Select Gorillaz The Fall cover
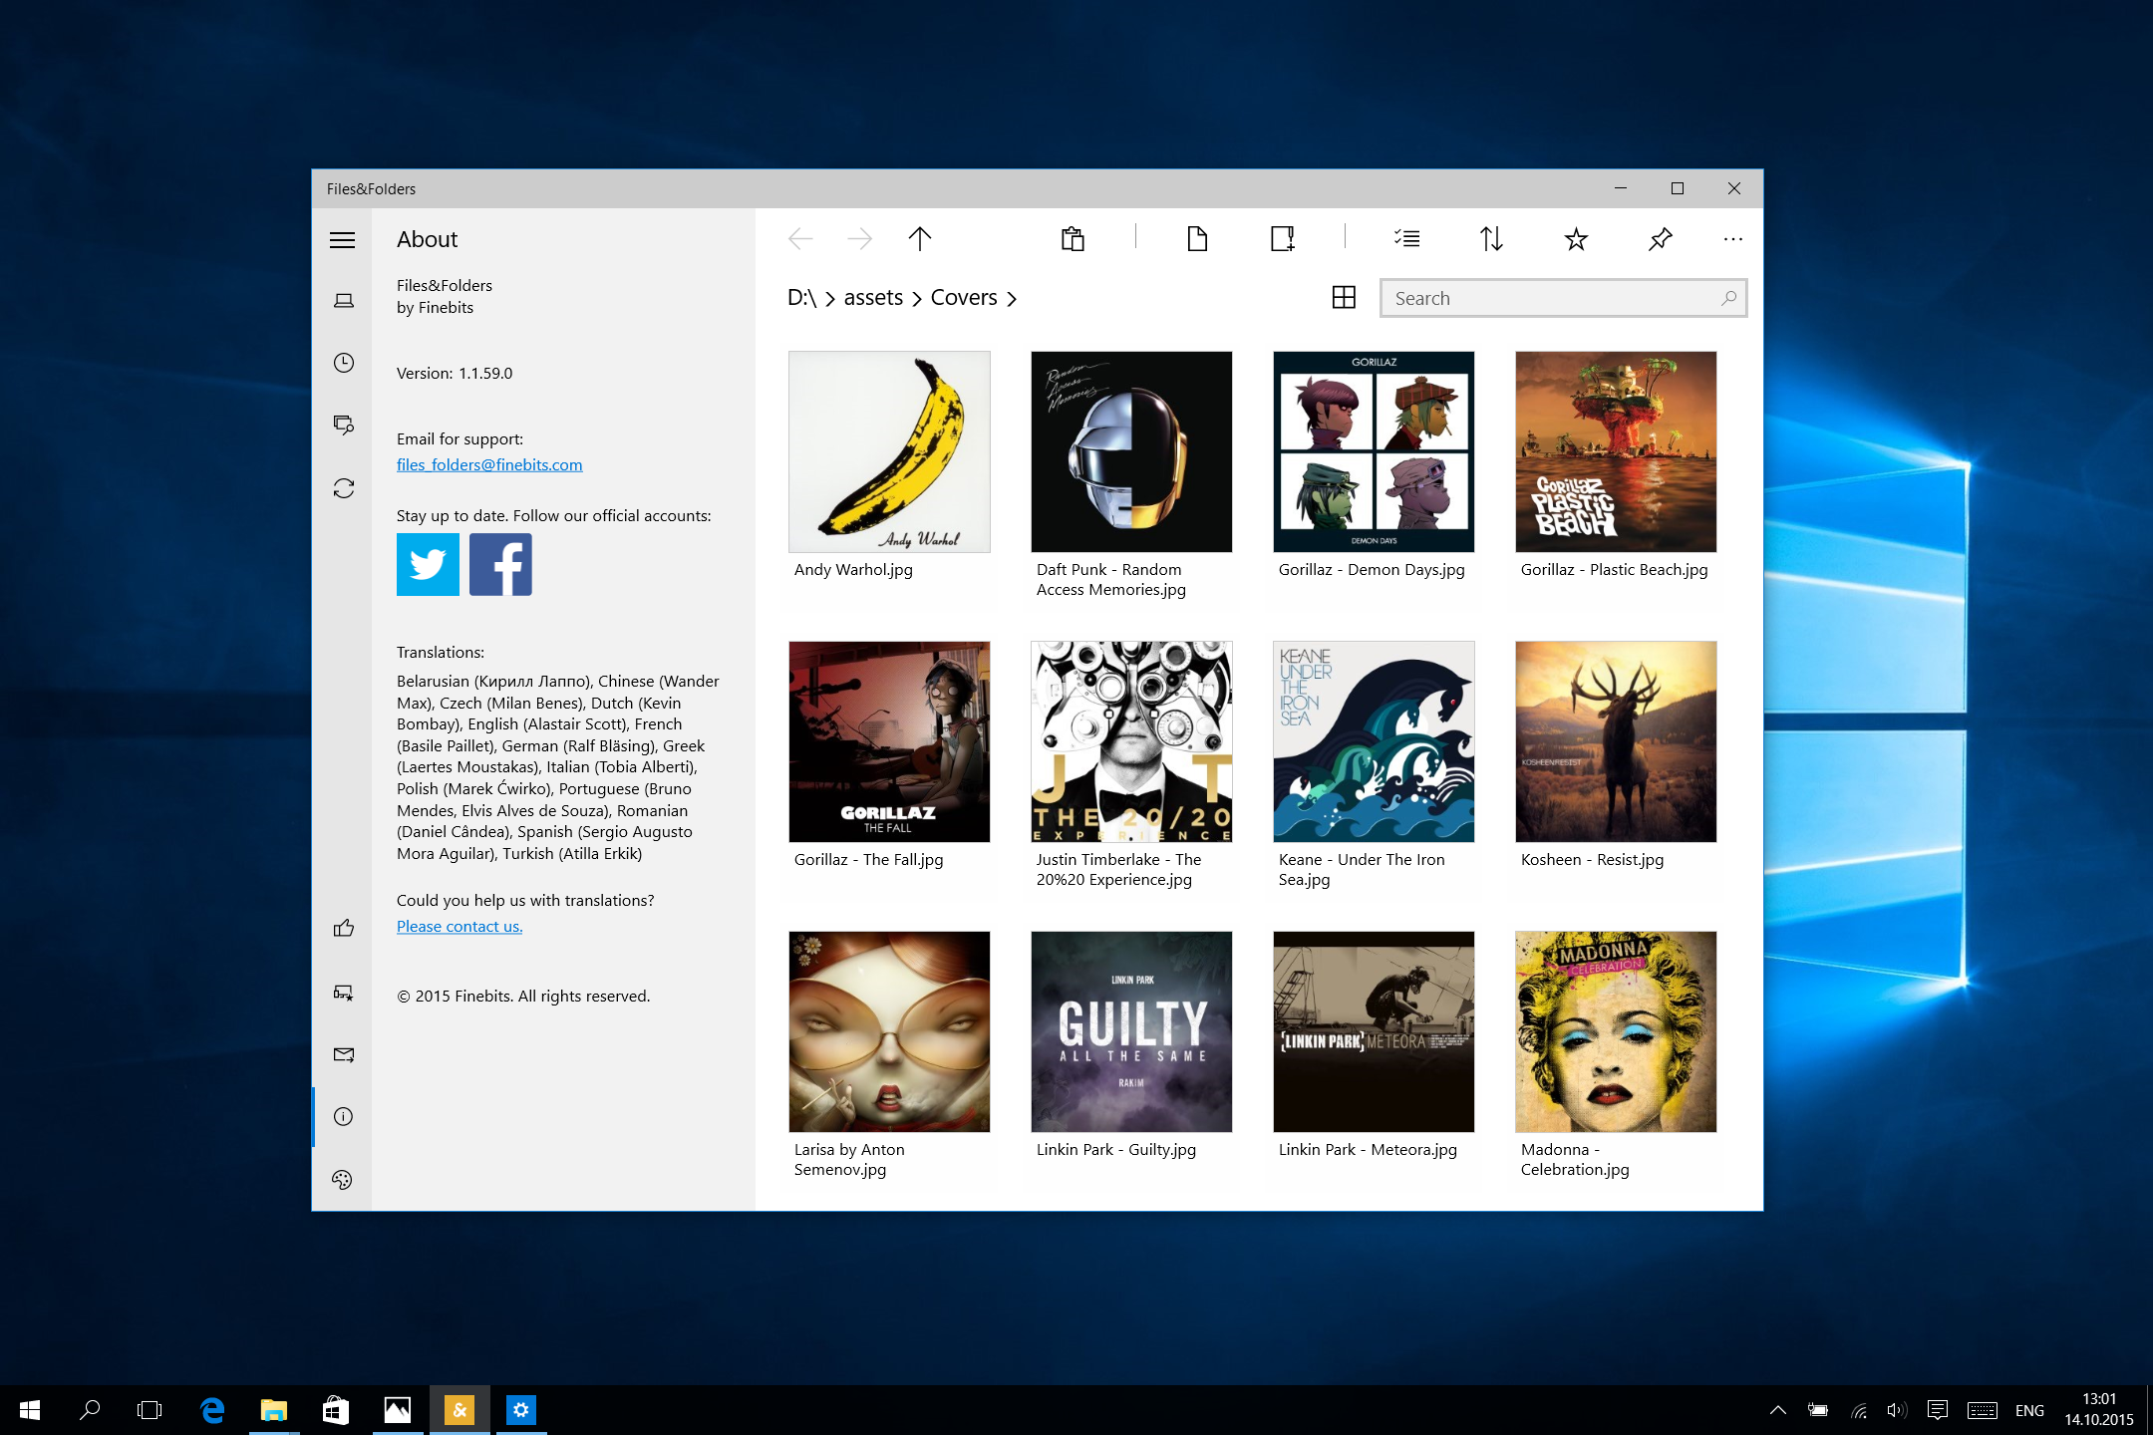Screen dimensions: 2153x1435 pyautogui.click(x=889, y=741)
